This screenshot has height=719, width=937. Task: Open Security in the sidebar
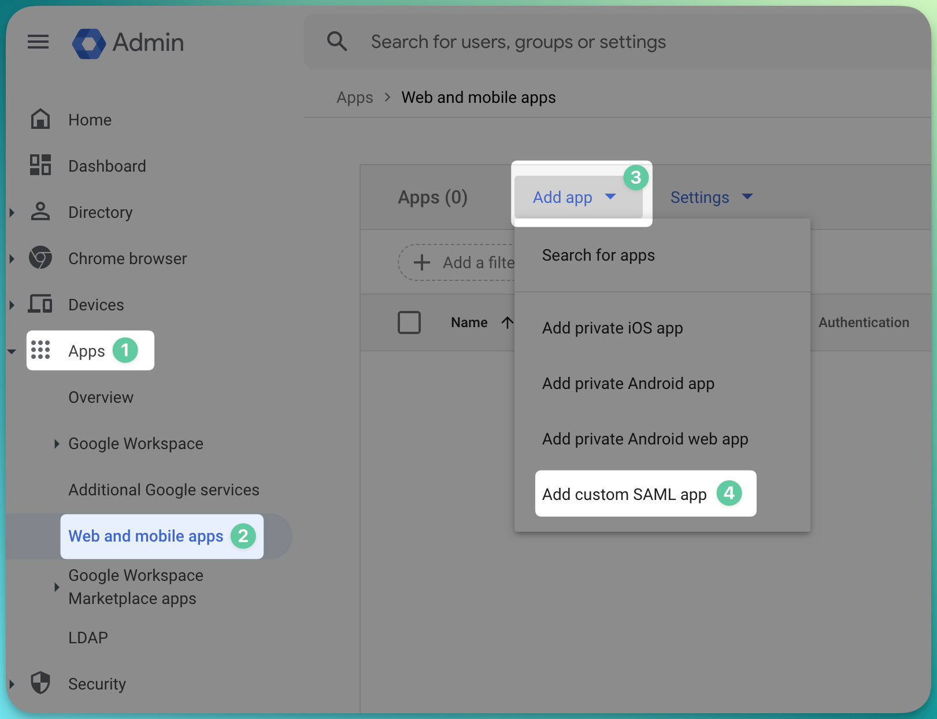pos(97,684)
